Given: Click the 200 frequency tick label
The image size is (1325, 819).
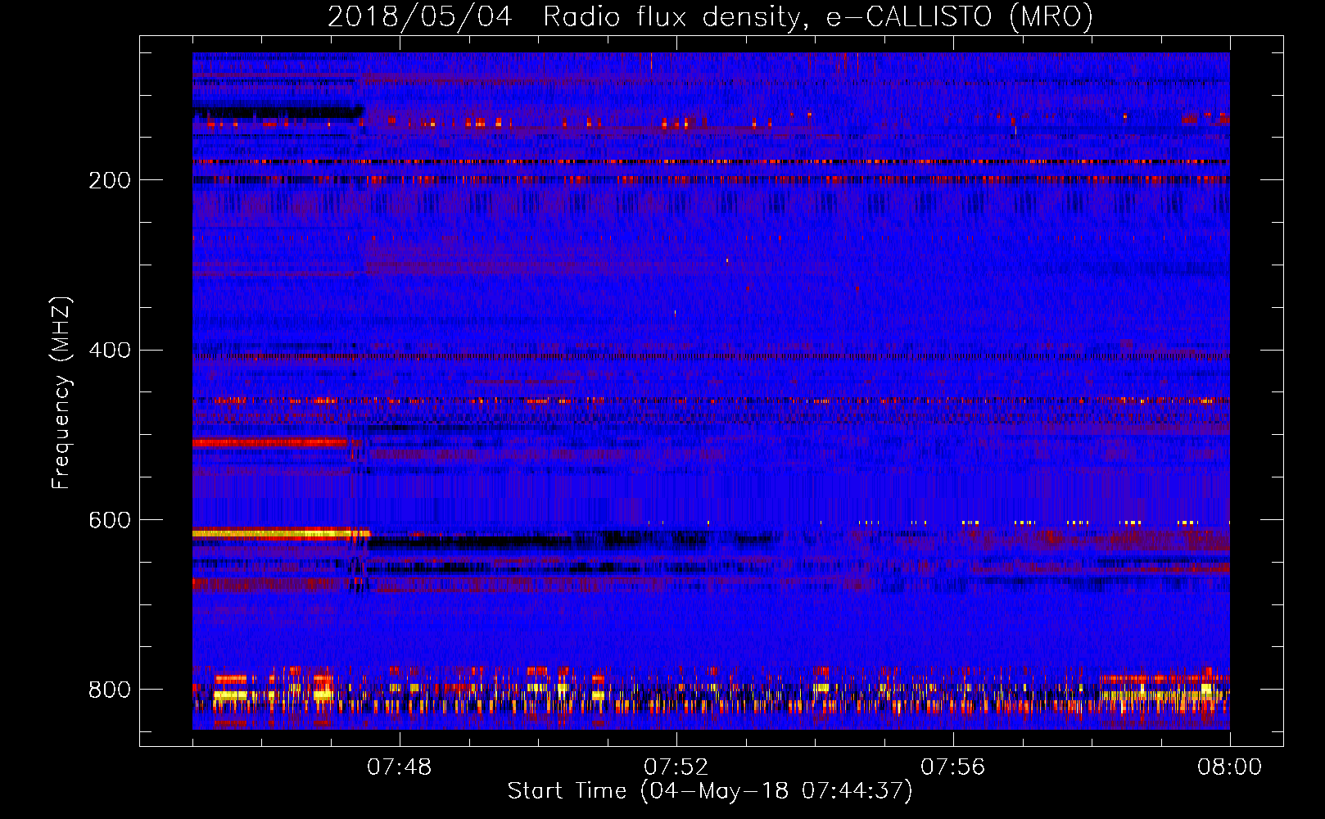Looking at the screenshot, I should tap(110, 180).
